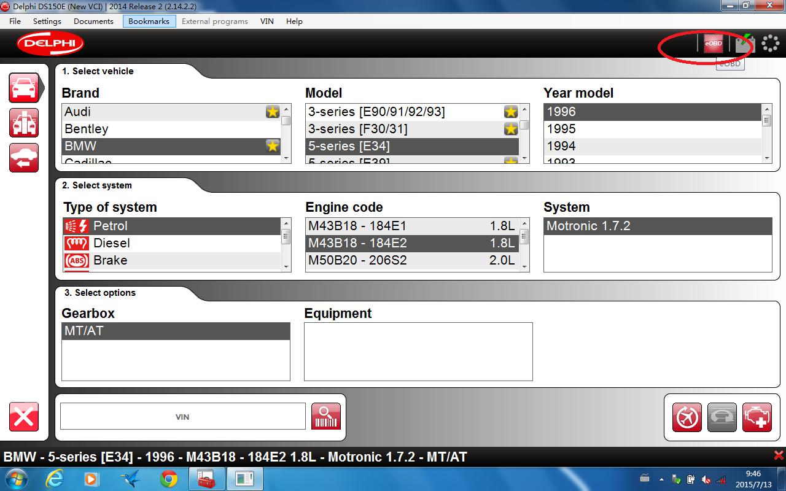Click the muted volume tray icon

click(x=707, y=479)
